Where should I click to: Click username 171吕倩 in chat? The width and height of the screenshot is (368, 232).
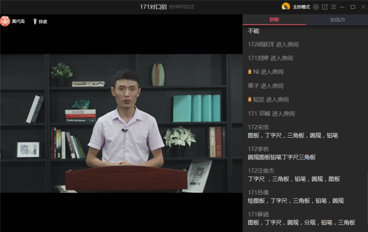tap(258, 192)
